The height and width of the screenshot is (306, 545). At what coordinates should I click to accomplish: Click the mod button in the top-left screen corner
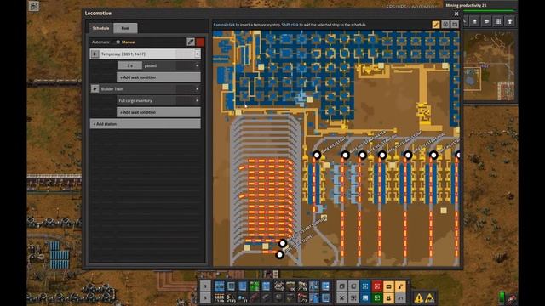(34, 6)
